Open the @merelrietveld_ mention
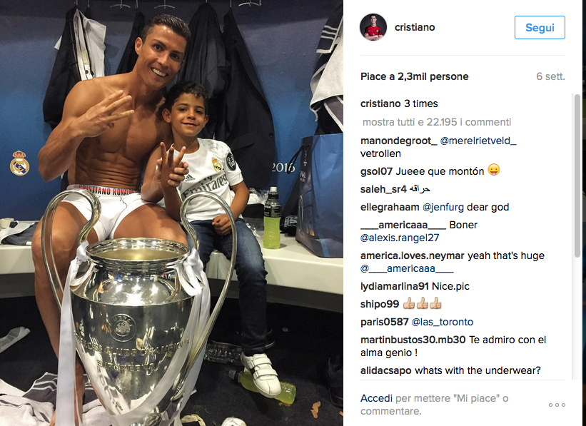The width and height of the screenshot is (586, 426). tap(478, 141)
